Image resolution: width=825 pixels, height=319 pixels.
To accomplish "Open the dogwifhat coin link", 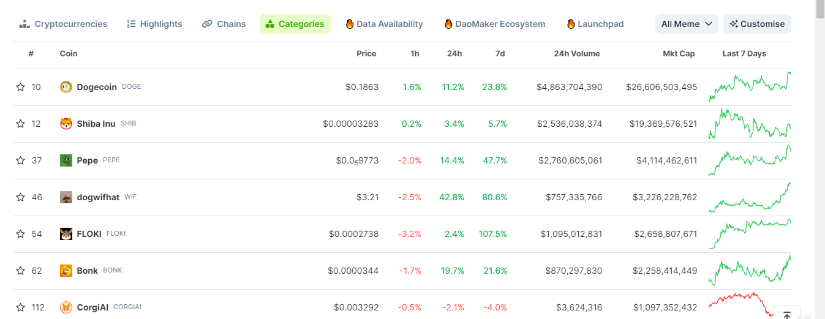I will coord(98,197).
